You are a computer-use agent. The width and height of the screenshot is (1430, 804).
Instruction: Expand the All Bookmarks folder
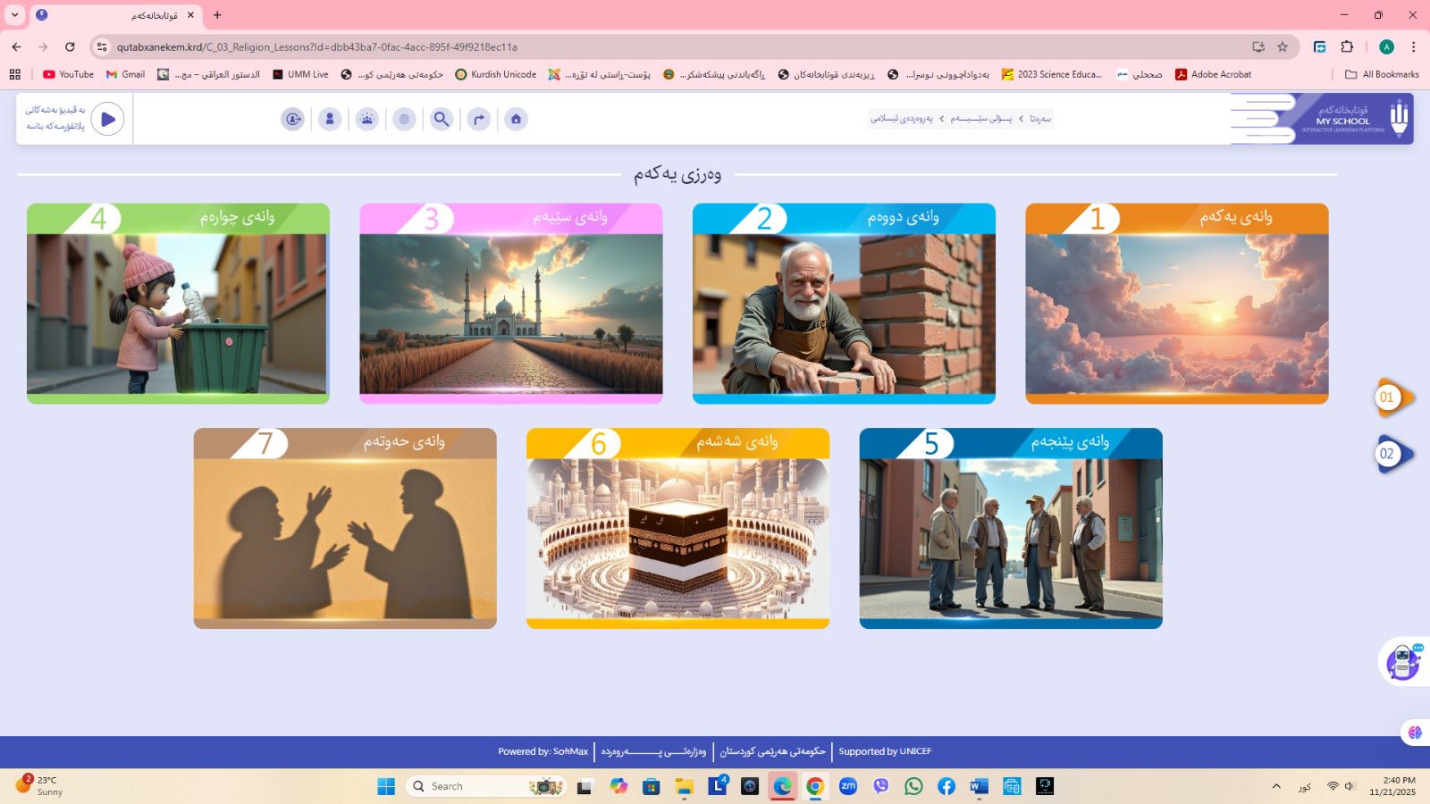pos(1382,74)
